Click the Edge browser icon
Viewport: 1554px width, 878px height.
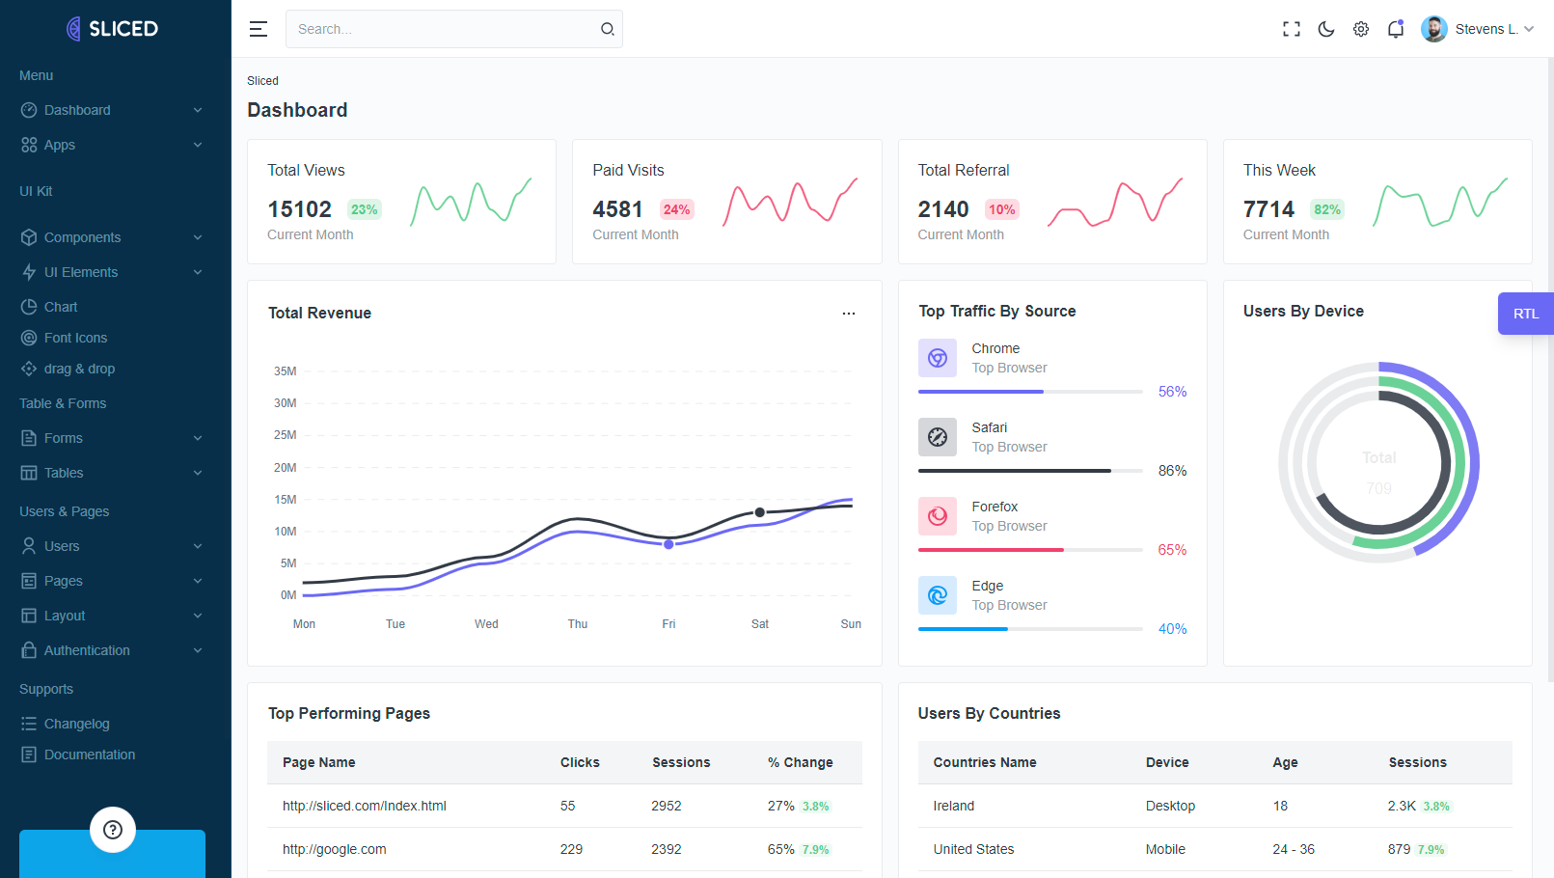tap(937, 595)
